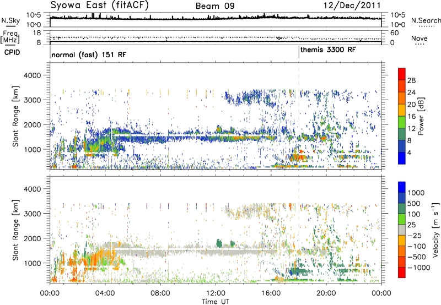The width and height of the screenshot is (441, 305).
Task: Click the 'Syowa East (fitACF)' title
Action: [99, 5]
